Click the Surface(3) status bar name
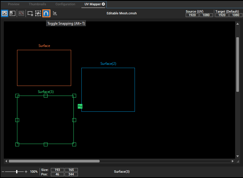 (x=122, y=172)
